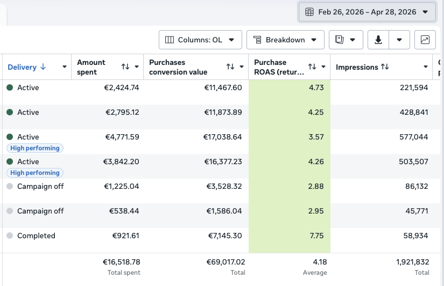Screen dimensions: 444x286
Task: Select ROAS value 3.57
Action: [316, 137]
